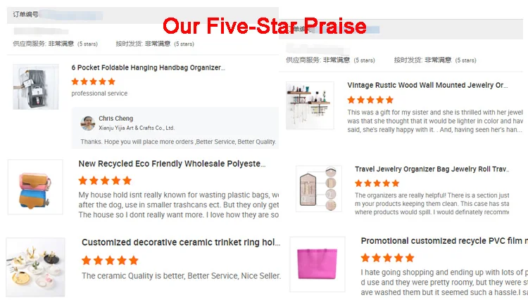Click the Chris Cheng seller name
528x300 pixels.
[x=115, y=119]
